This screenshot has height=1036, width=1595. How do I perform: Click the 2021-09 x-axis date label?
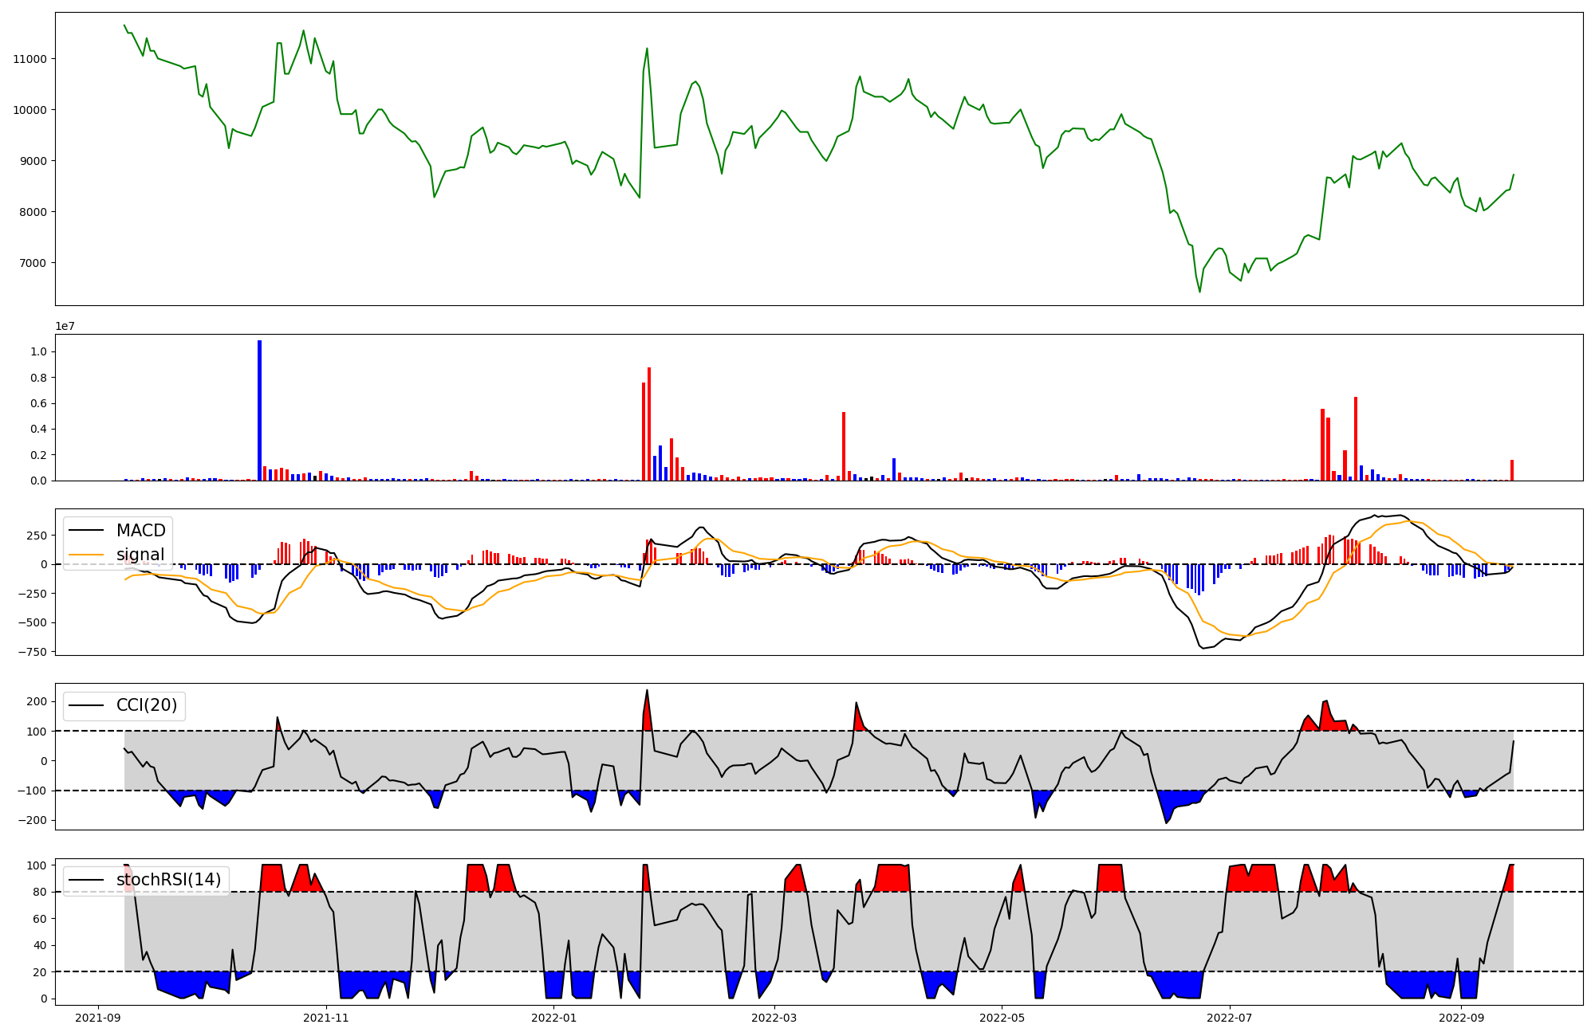[99, 1018]
